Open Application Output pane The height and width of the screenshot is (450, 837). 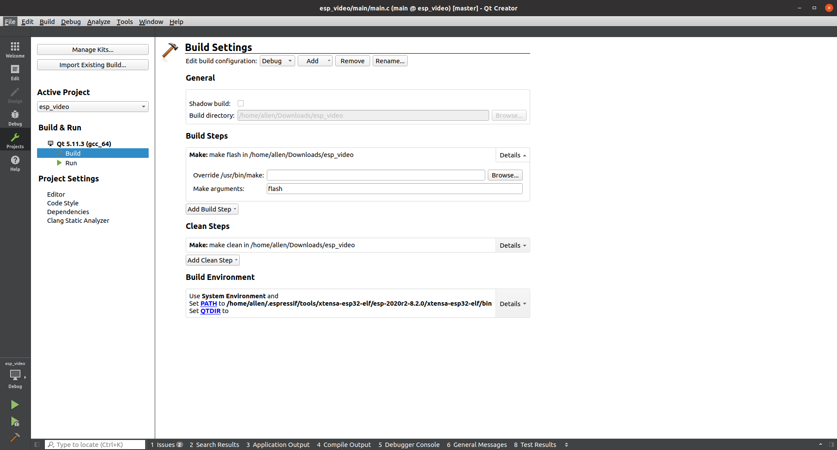pyautogui.click(x=278, y=444)
